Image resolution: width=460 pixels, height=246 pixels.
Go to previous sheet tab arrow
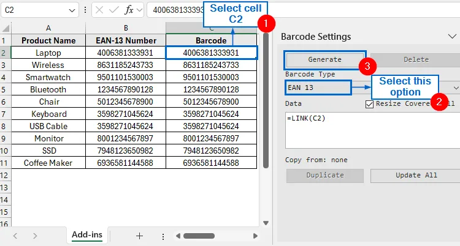tap(15, 236)
